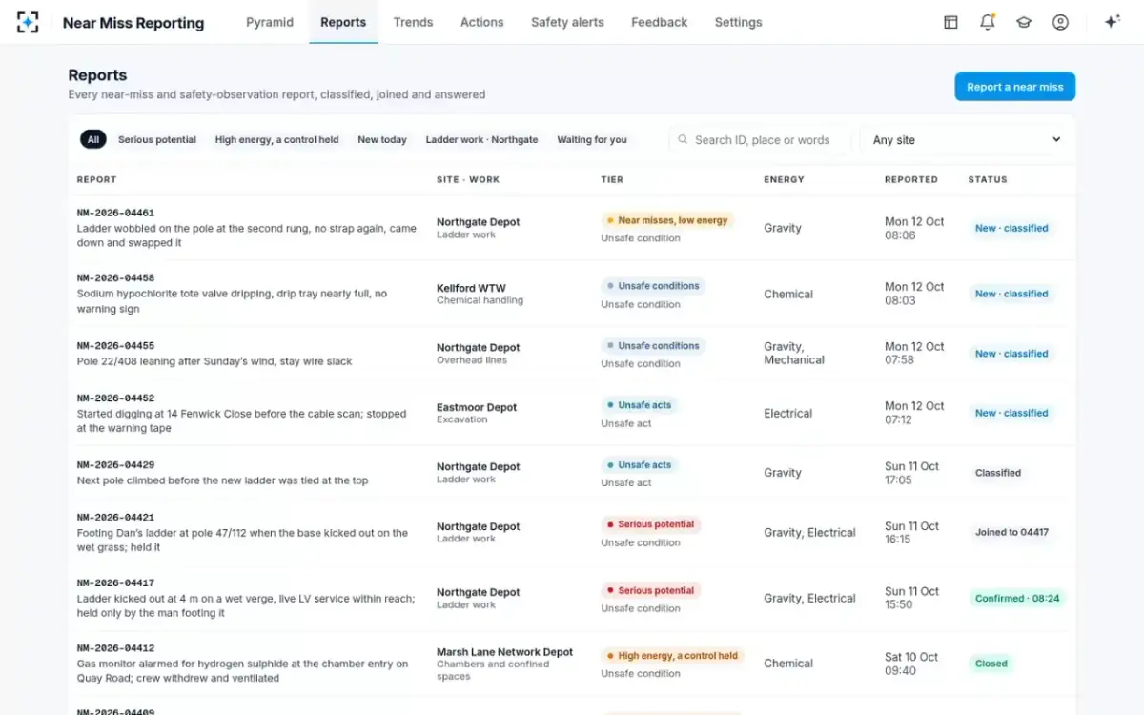
Task: Click the Search ID, place or words field
Action: coord(760,139)
